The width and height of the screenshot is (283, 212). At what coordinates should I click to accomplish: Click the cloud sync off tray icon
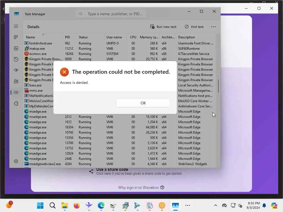[224, 205]
